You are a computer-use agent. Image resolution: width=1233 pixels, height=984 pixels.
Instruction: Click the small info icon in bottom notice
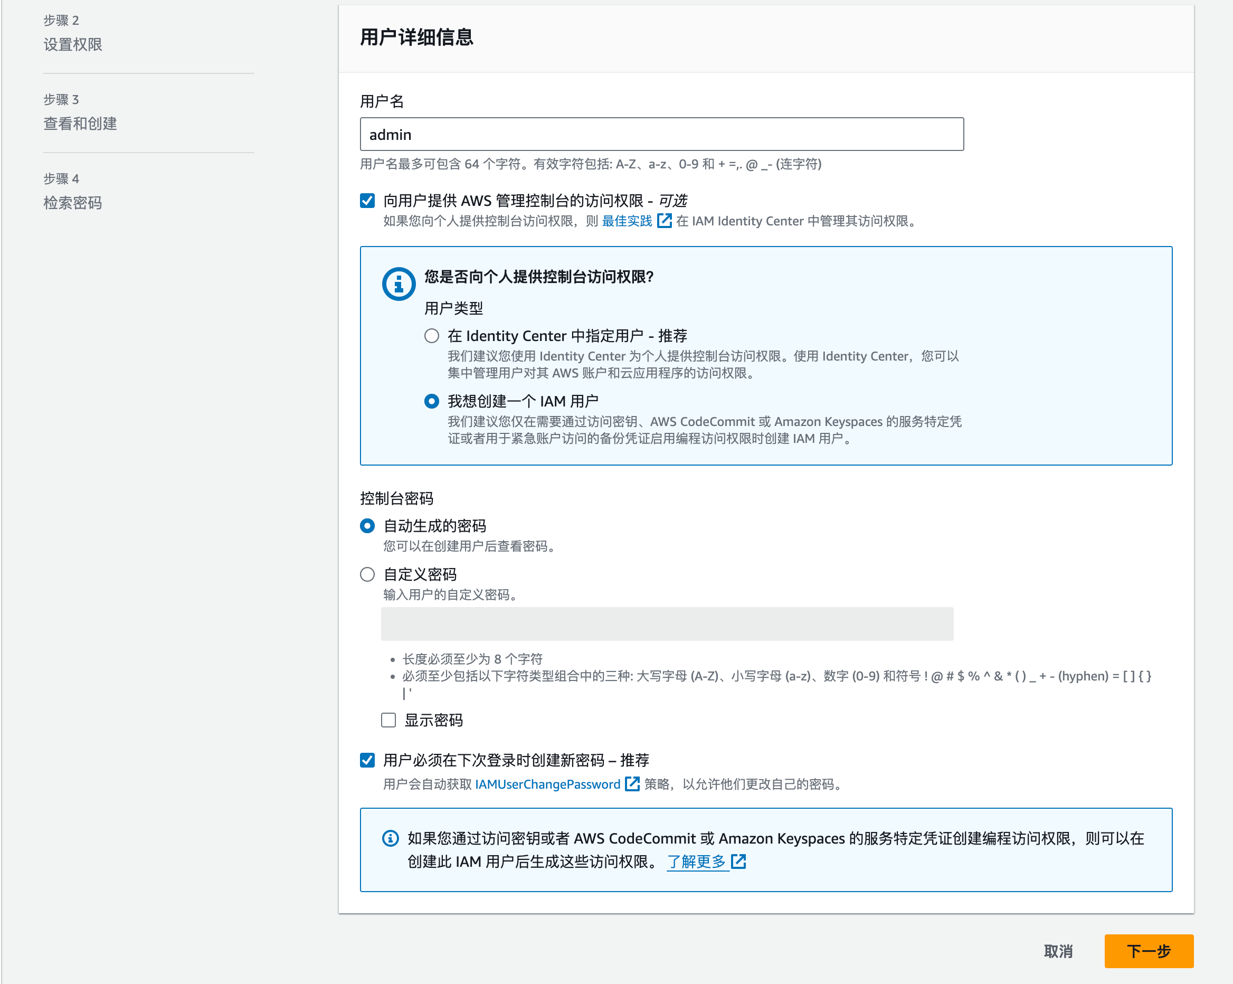point(391,839)
